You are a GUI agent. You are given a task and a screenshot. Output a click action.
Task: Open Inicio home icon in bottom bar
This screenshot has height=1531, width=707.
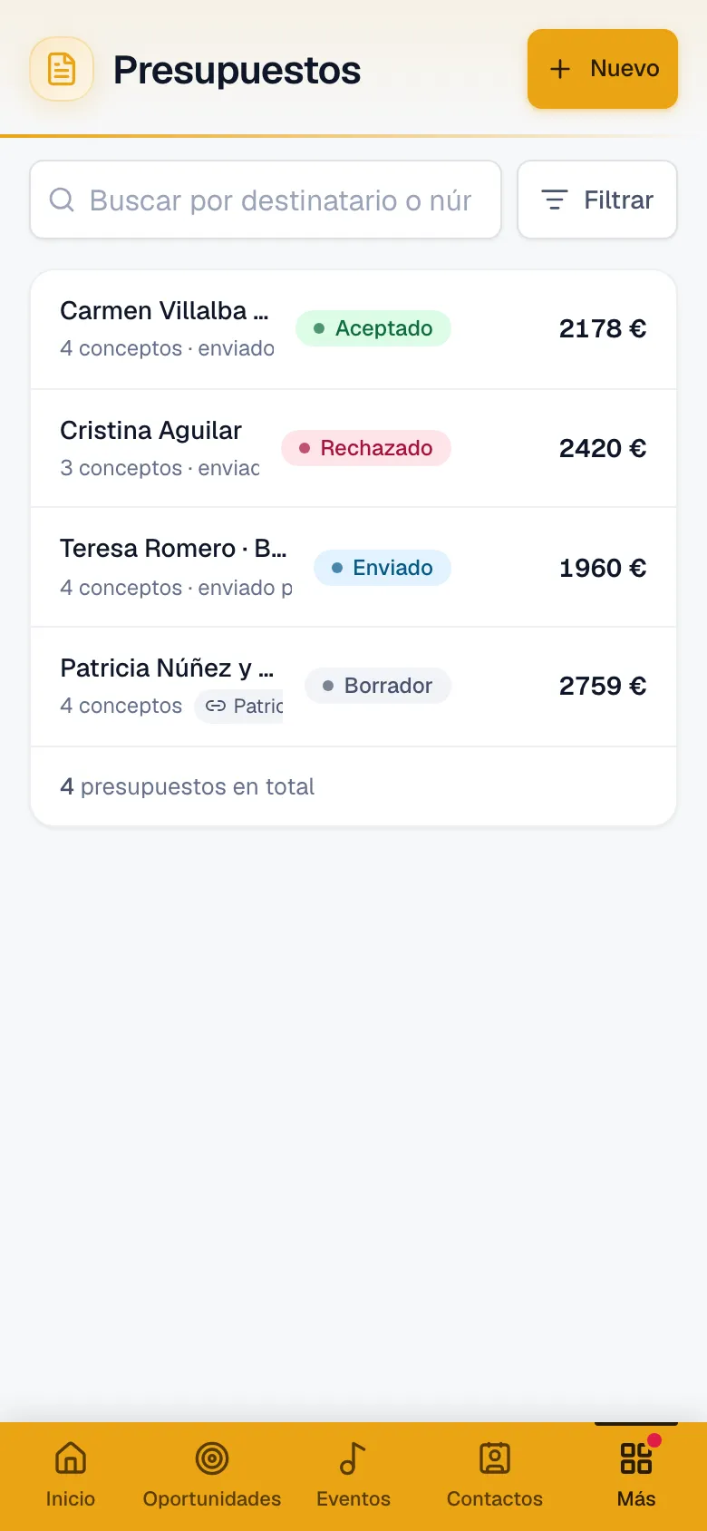click(71, 1458)
